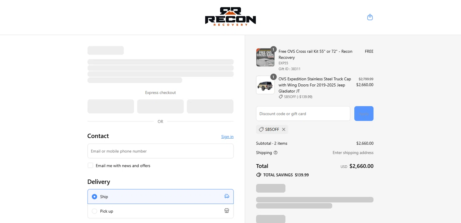Viewport: 461px width, 223px height.
Task: Click the Delivery section heading
Action: [99, 182]
